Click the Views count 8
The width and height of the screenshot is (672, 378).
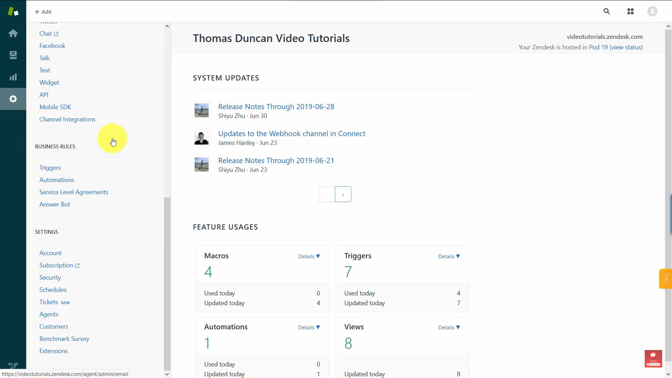(x=348, y=343)
